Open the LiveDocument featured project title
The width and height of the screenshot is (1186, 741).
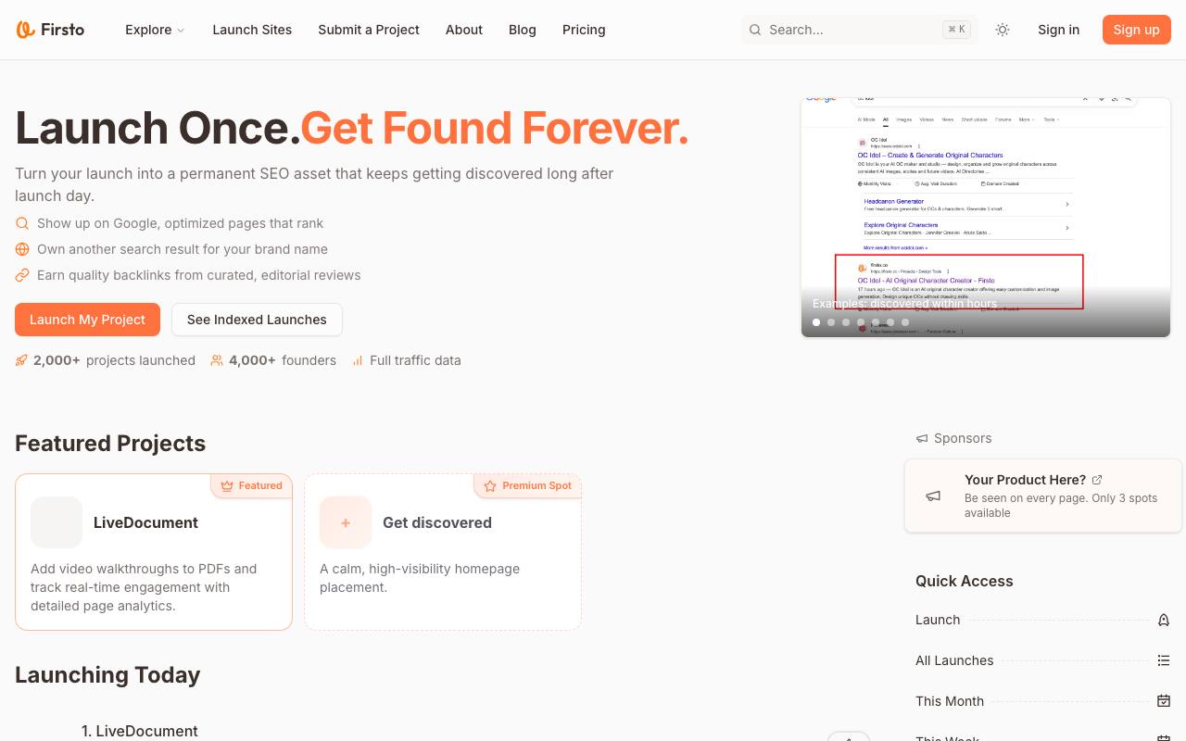145,522
